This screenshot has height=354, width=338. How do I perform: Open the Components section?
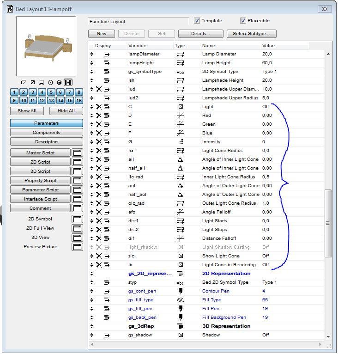[47, 133]
